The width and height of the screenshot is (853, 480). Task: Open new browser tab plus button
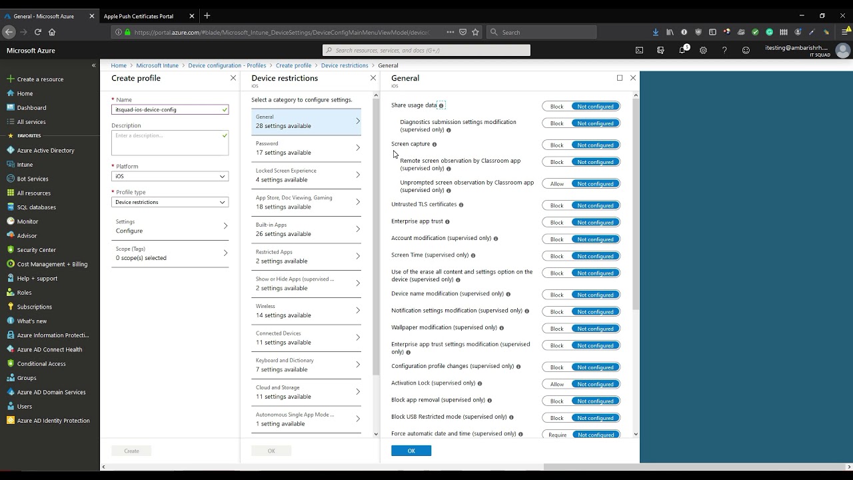click(207, 15)
